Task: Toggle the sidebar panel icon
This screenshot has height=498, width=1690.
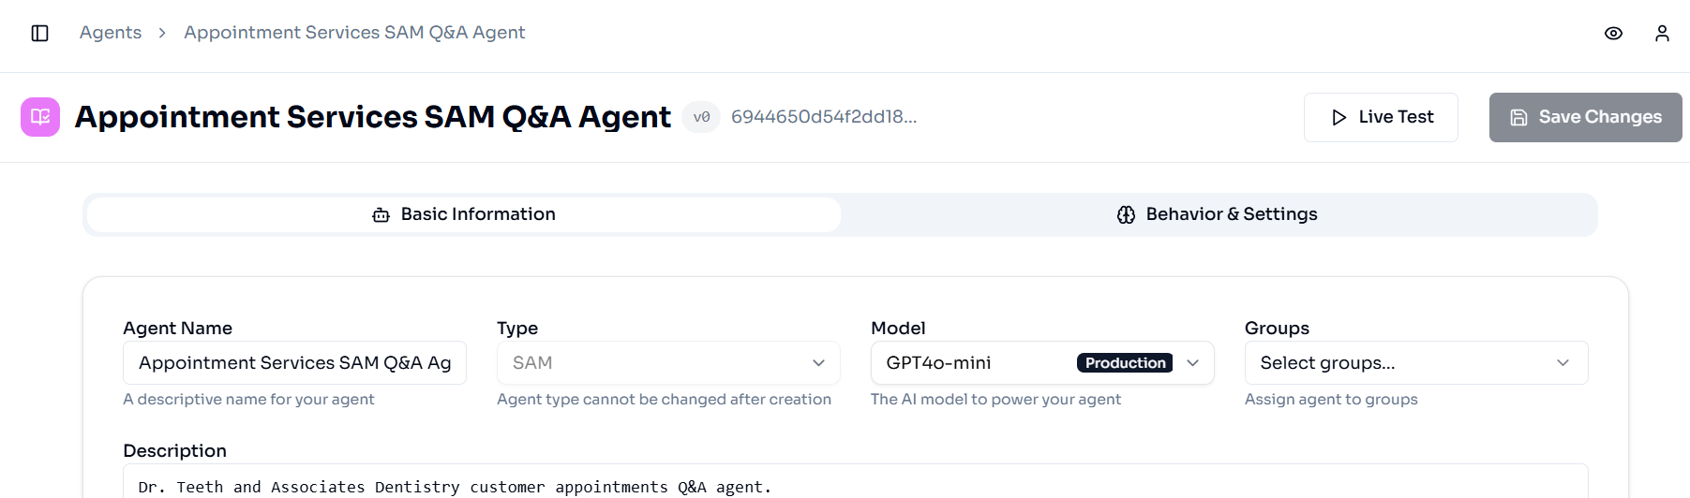Action: pyautogui.click(x=39, y=34)
